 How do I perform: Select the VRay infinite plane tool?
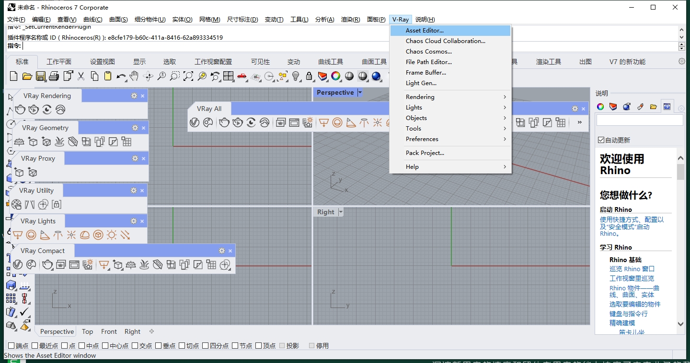tap(19, 142)
